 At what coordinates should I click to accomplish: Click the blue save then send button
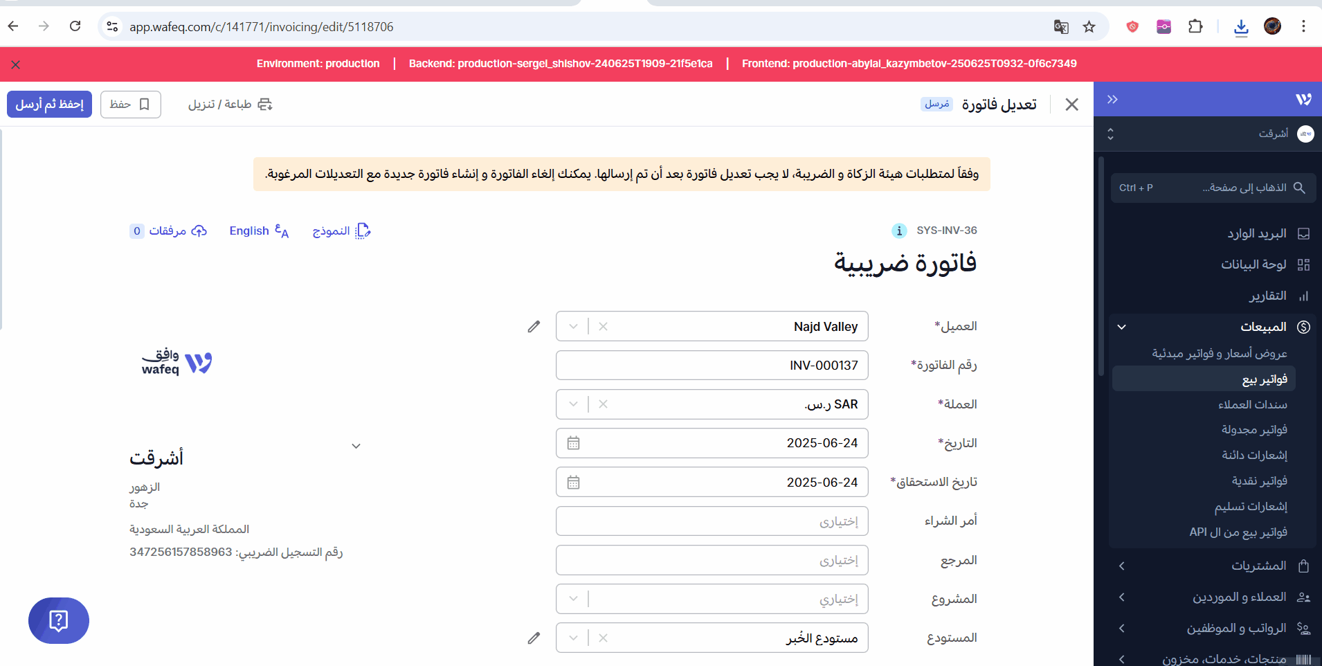point(49,104)
